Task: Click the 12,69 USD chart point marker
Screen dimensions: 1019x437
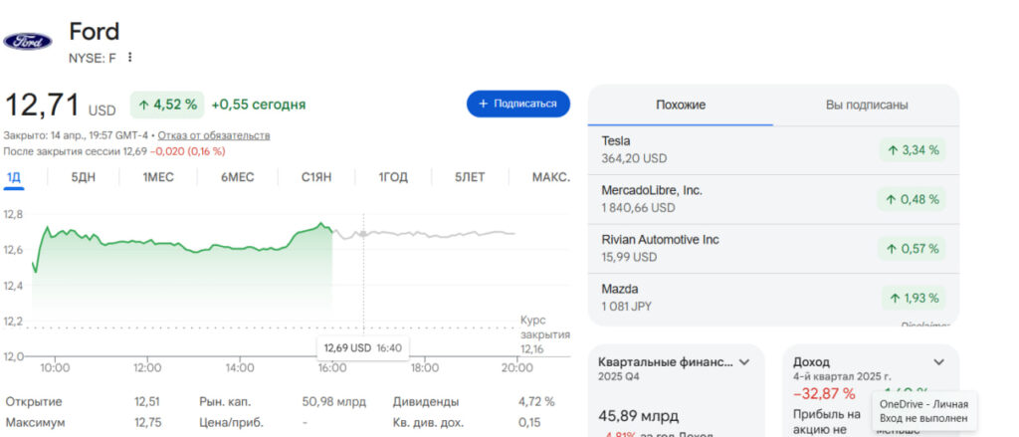Action: coord(363,233)
